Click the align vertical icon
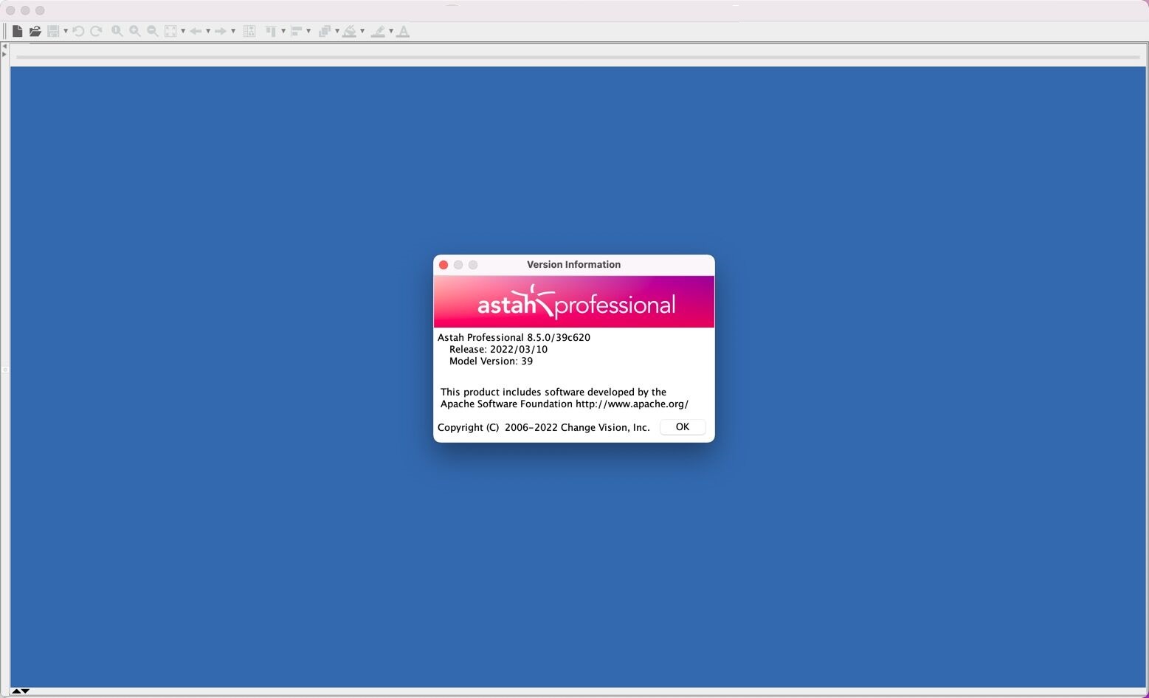 [x=271, y=31]
